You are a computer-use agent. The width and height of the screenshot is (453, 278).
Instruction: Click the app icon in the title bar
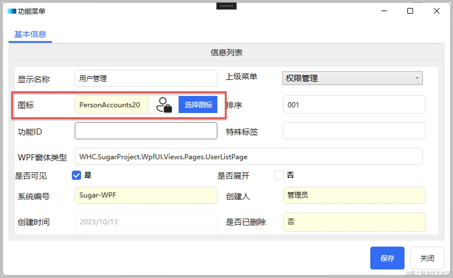(12, 11)
